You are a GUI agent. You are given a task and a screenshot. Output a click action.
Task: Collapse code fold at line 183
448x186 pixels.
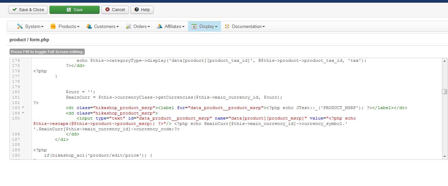coord(23,108)
